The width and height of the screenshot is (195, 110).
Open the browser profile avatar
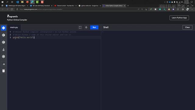pyautogui.click(x=187, y=9)
